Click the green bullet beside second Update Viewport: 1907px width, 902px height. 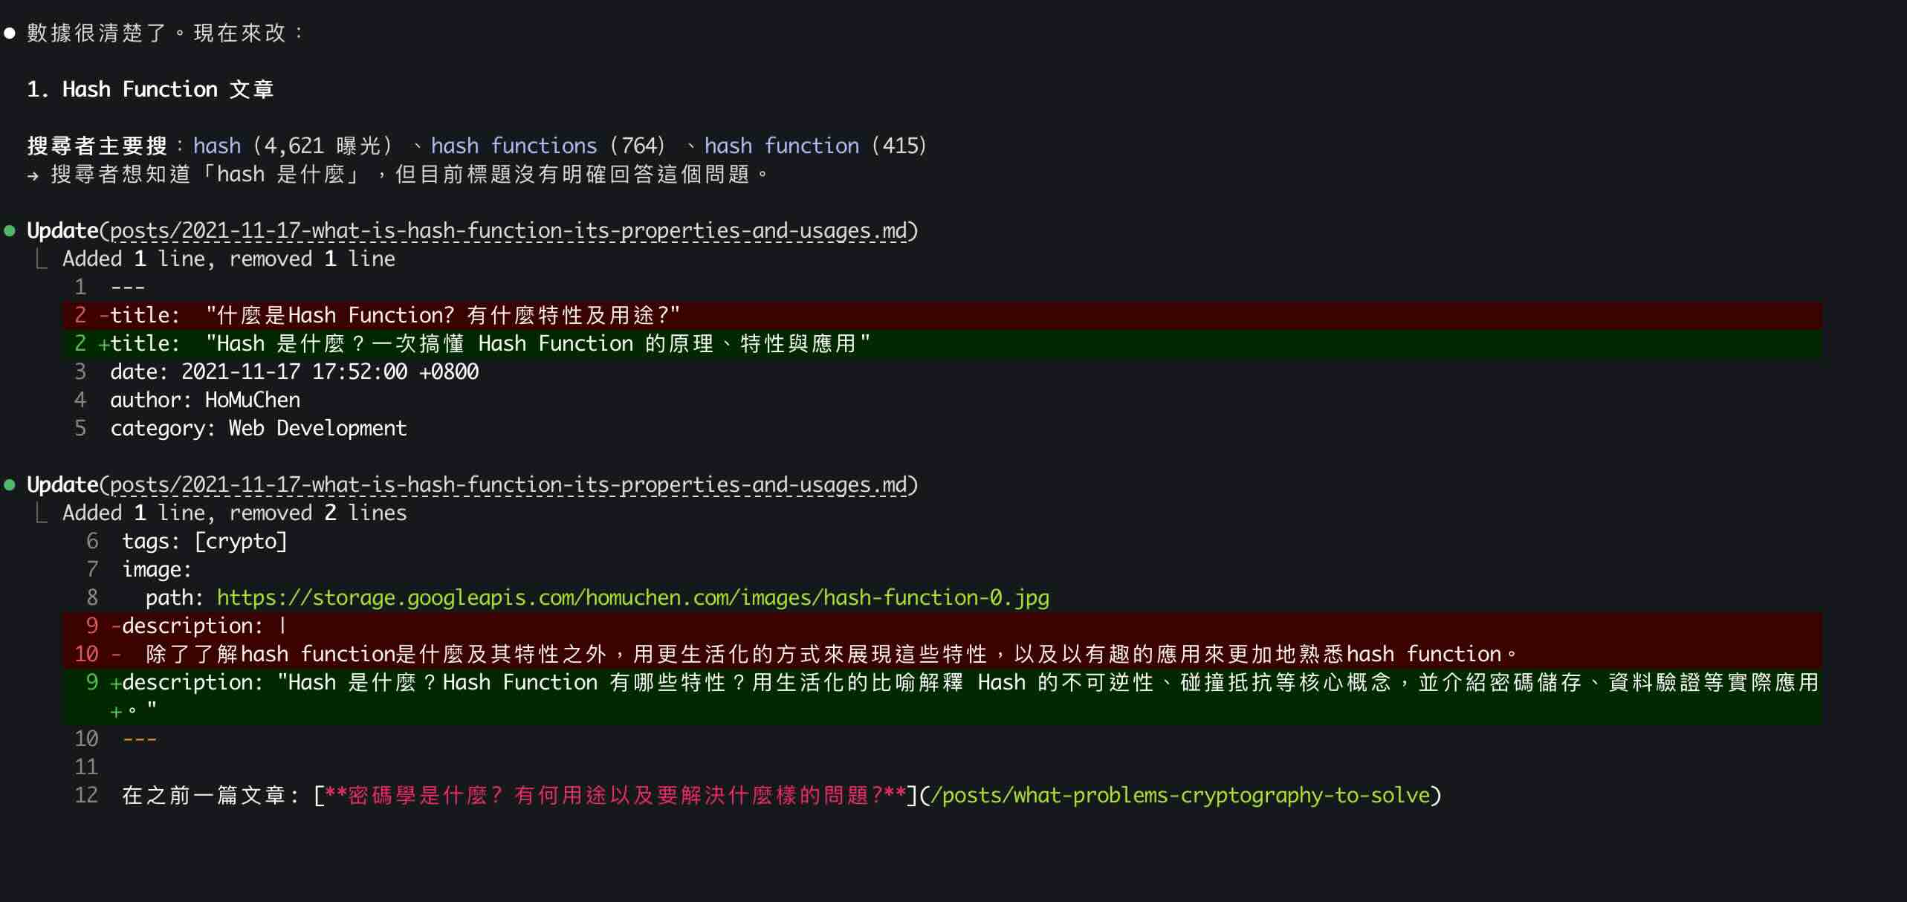(x=10, y=485)
